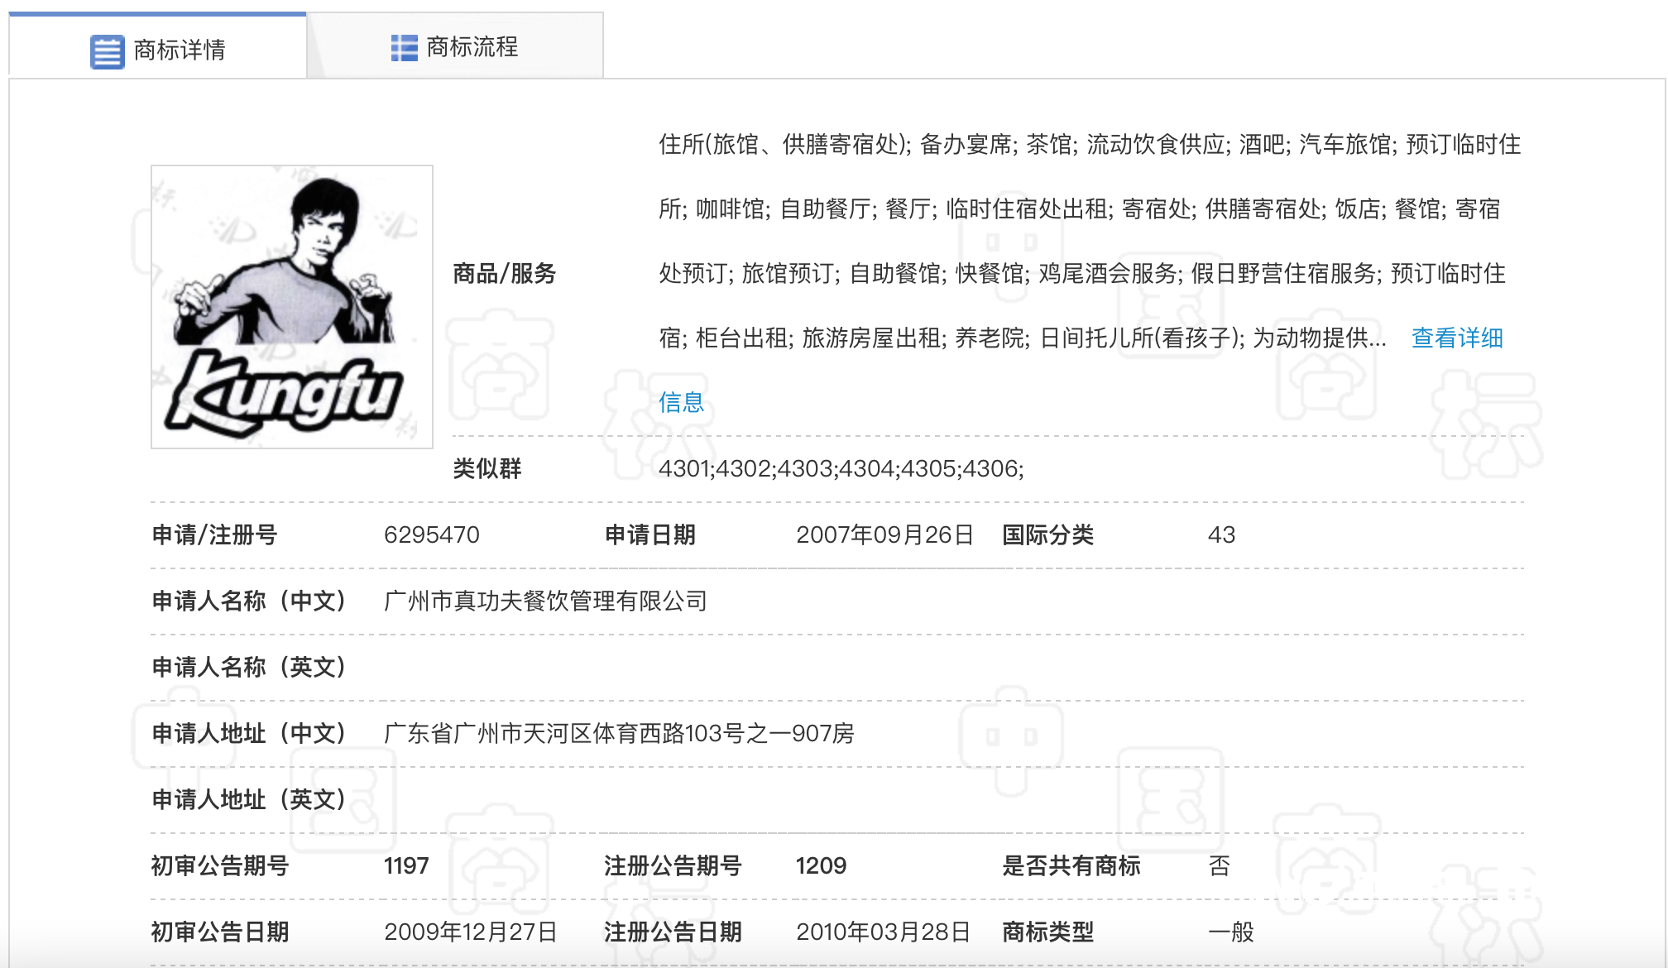
Task: Click the empty 申请人名称（英文）field
Action: coord(579,667)
